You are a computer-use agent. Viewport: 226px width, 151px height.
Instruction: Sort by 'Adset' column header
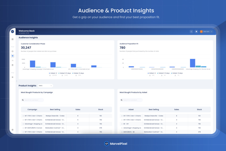(131, 109)
